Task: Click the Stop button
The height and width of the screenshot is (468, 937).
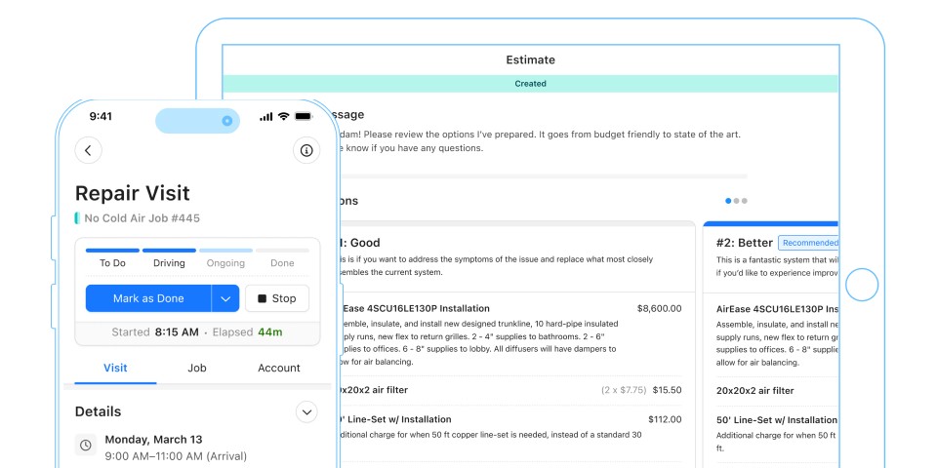Action: tap(277, 298)
